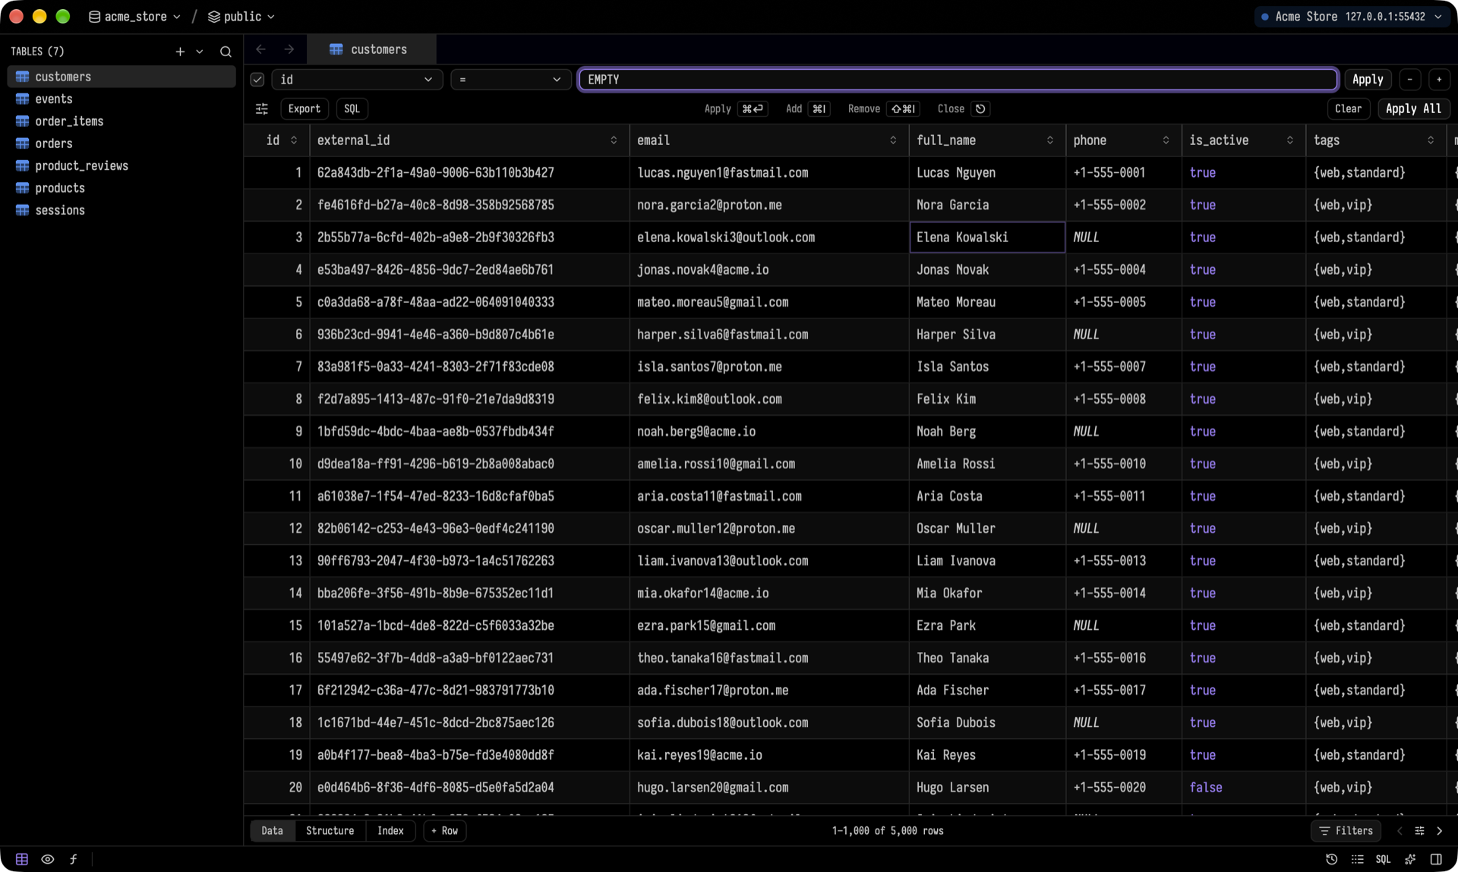
Task: Open the query history clock icon
Action: (1331, 859)
